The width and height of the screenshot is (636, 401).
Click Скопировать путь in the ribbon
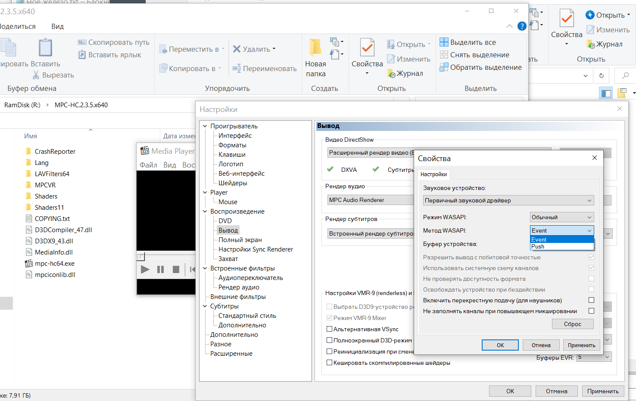click(114, 42)
